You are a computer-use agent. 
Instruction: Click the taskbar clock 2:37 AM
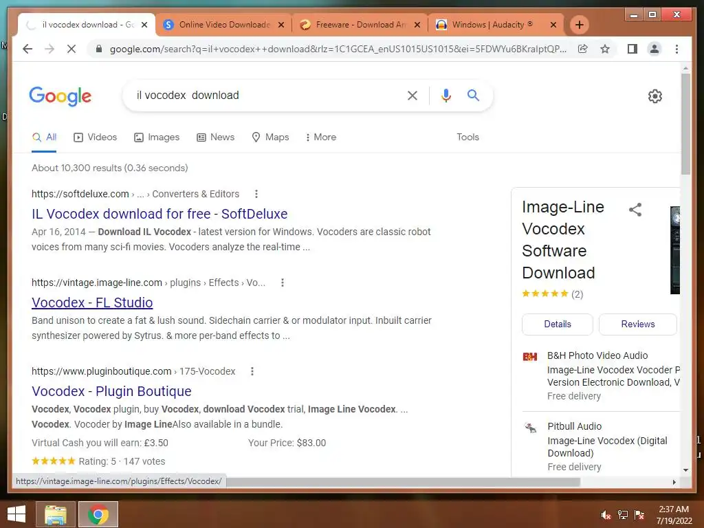click(x=674, y=515)
